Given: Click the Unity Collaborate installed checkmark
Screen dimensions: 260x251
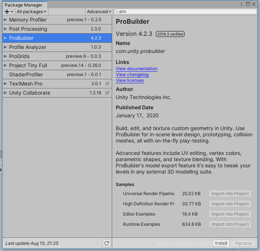Looking at the screenshot, I should click(x=107, y=93).
